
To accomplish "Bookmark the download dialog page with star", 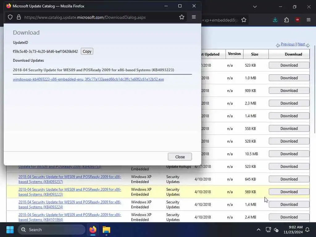I will tap(181, 17).
